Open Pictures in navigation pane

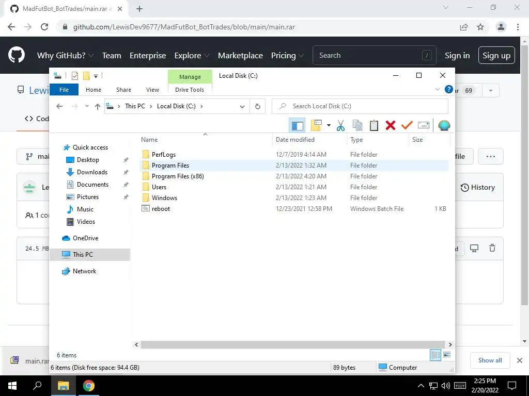tap(88, 197)
